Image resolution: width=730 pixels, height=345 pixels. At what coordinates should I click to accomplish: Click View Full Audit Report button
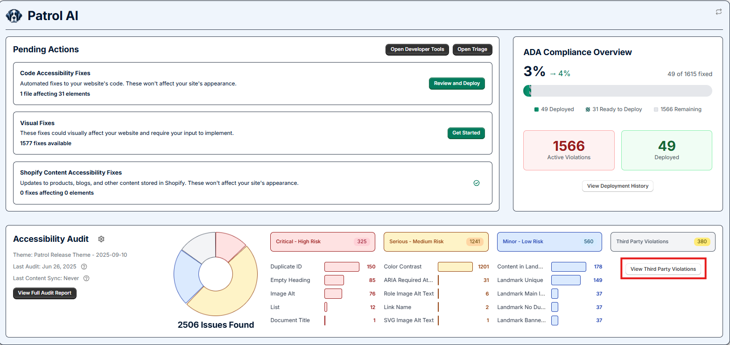45,293
